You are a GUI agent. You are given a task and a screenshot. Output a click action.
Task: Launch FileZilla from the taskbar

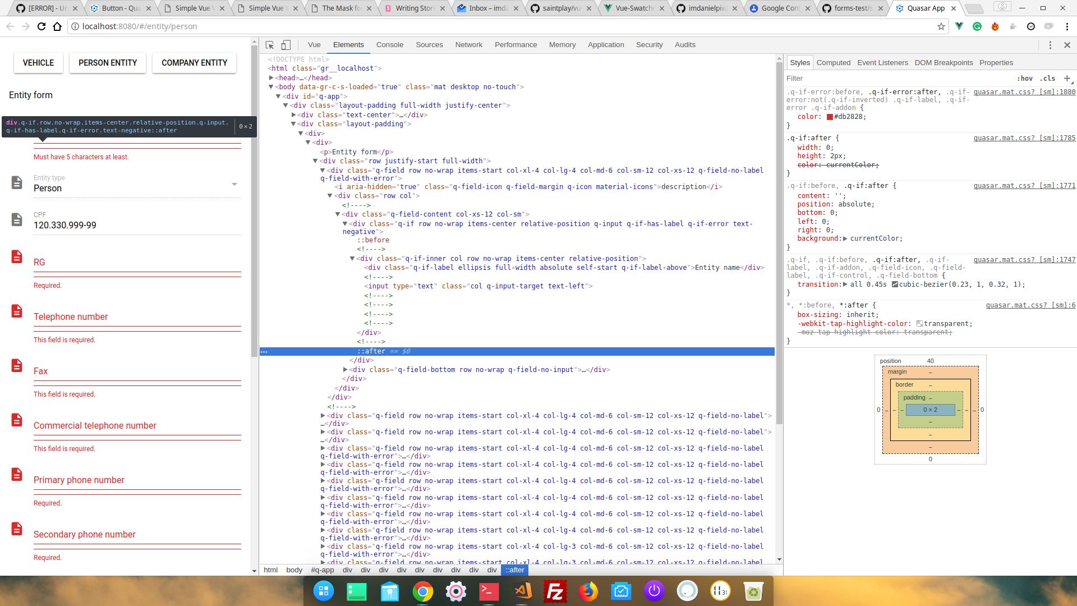555,591
